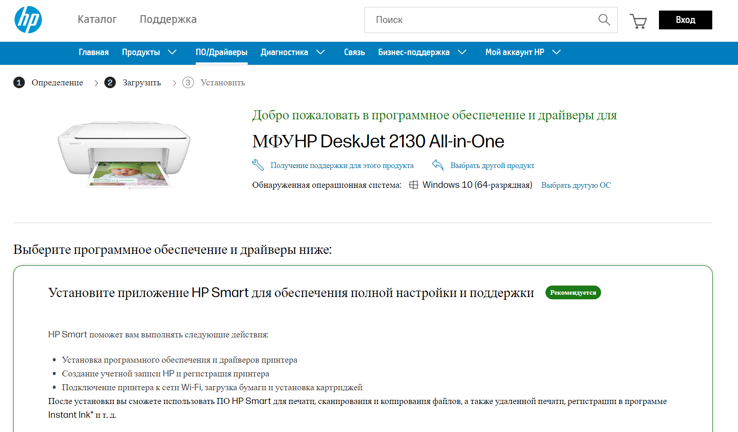Click the Вход button
The height and width of the screenshot is (432, 738).
point(685,20)
